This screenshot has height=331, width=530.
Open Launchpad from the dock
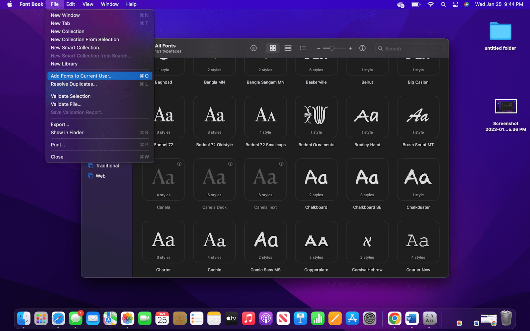(41, 319)
